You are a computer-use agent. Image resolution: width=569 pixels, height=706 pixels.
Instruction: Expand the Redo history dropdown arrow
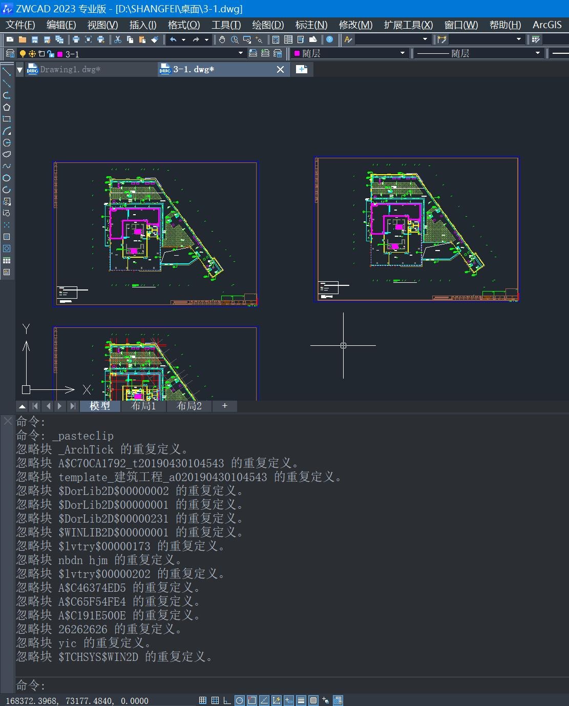[206, 39]
